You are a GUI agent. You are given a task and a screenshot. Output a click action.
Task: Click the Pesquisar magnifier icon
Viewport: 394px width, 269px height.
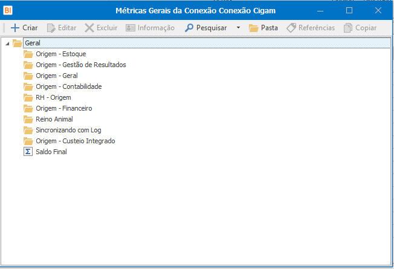[189, 28]
